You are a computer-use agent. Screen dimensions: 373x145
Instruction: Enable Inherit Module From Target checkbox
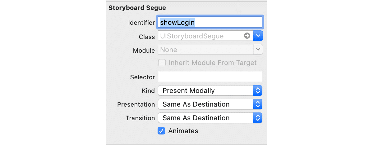click(x=162, y=63)
